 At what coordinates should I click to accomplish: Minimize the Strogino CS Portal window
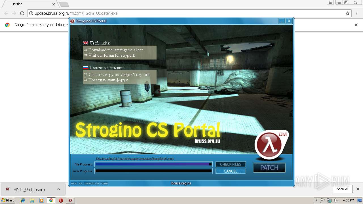pos(282,21)
